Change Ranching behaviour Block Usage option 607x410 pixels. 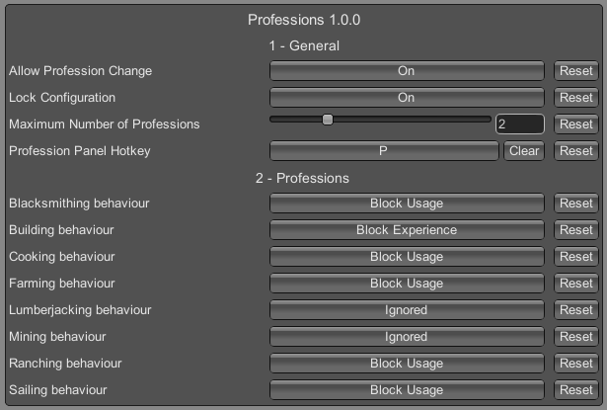(407, 364)
